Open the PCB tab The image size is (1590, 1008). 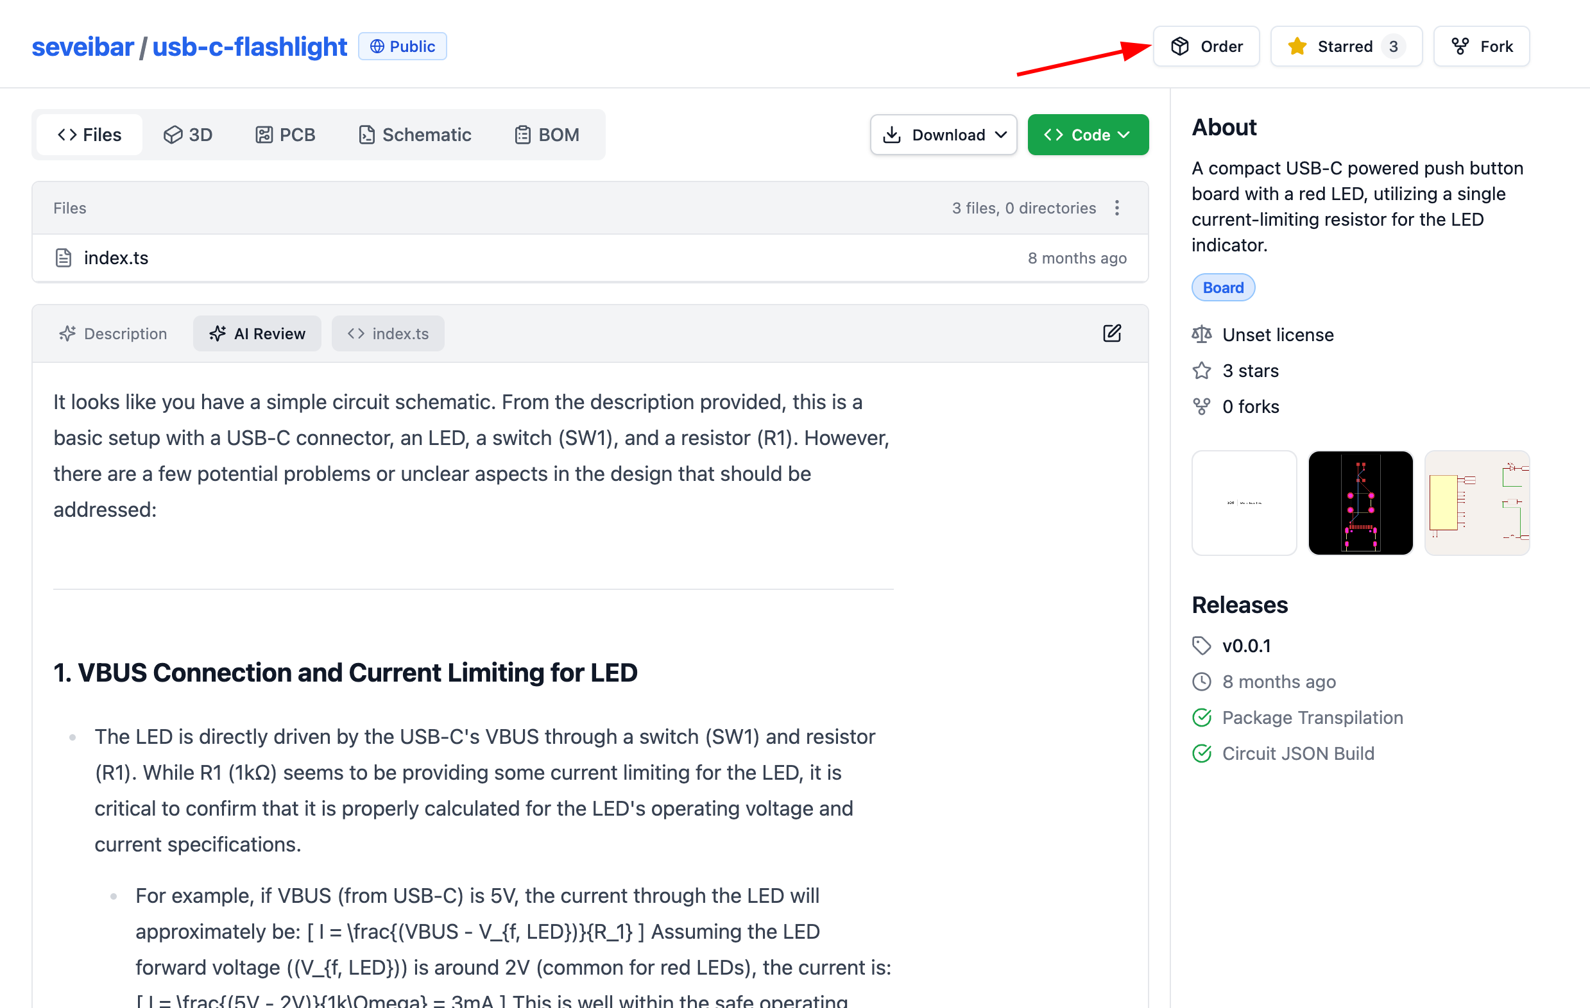[x=286, y=135]
